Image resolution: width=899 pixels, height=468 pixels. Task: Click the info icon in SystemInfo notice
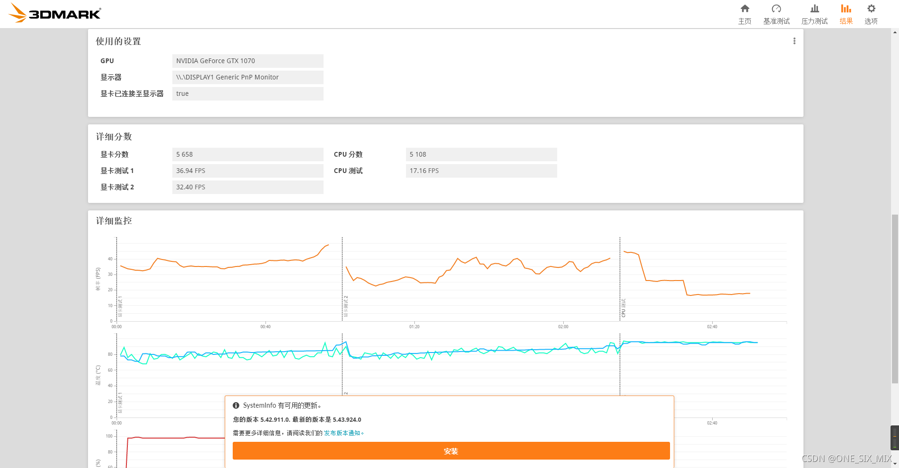(x=236, y=405)
